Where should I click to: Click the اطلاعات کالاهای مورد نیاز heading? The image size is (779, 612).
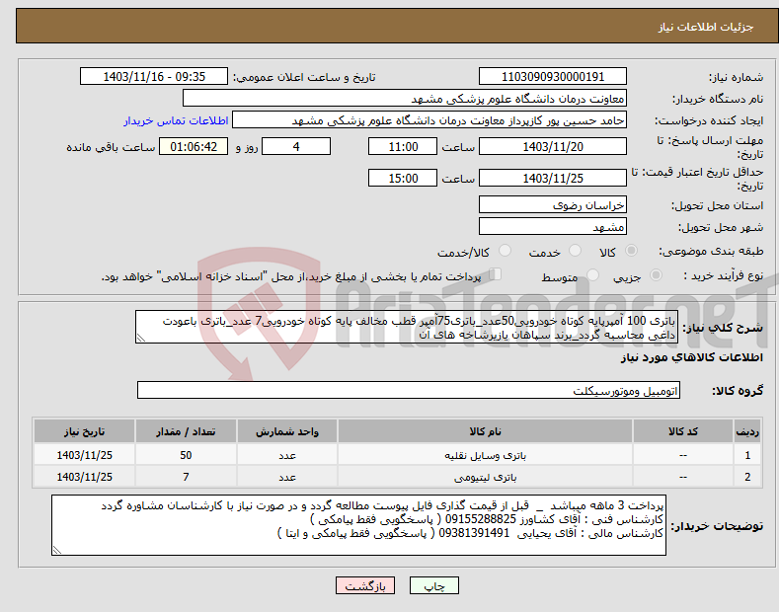691,357
